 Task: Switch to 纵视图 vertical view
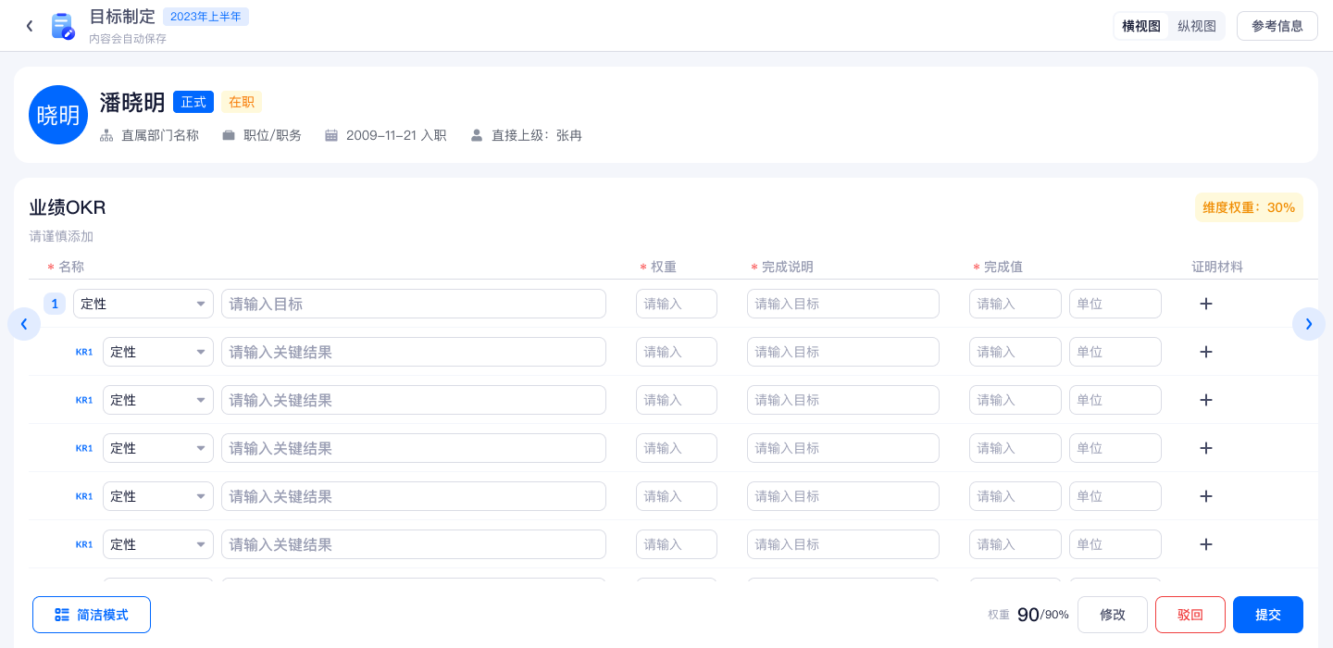1196,26
